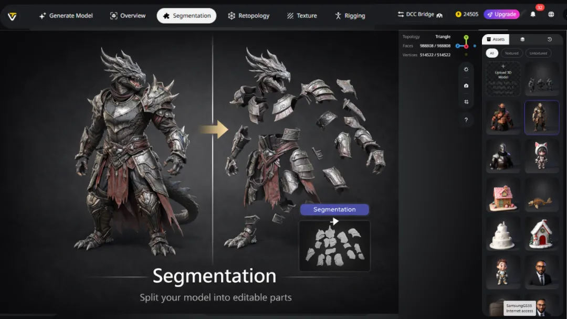Filter assets by Untextured
The width and height of the screenshot is (567, 319).
pyautogui.click(x=538, y=53)
